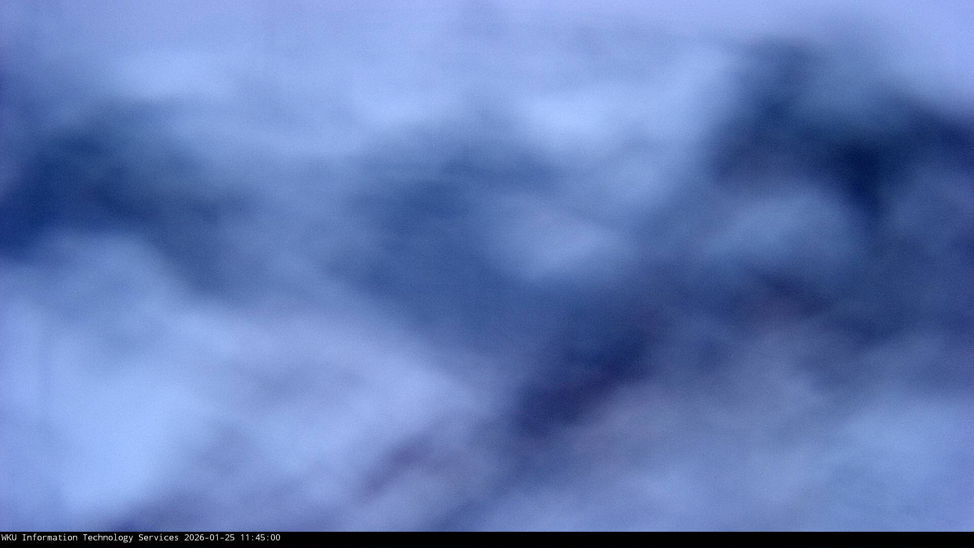This screenshot has width=974, height=548.
Task: Click the date '2026-01-25' in the caption
Action: pos(210,538)
